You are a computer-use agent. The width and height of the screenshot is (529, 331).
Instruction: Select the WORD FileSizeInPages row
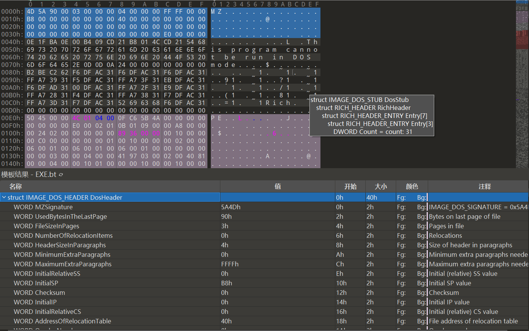(x=264, y=226)
